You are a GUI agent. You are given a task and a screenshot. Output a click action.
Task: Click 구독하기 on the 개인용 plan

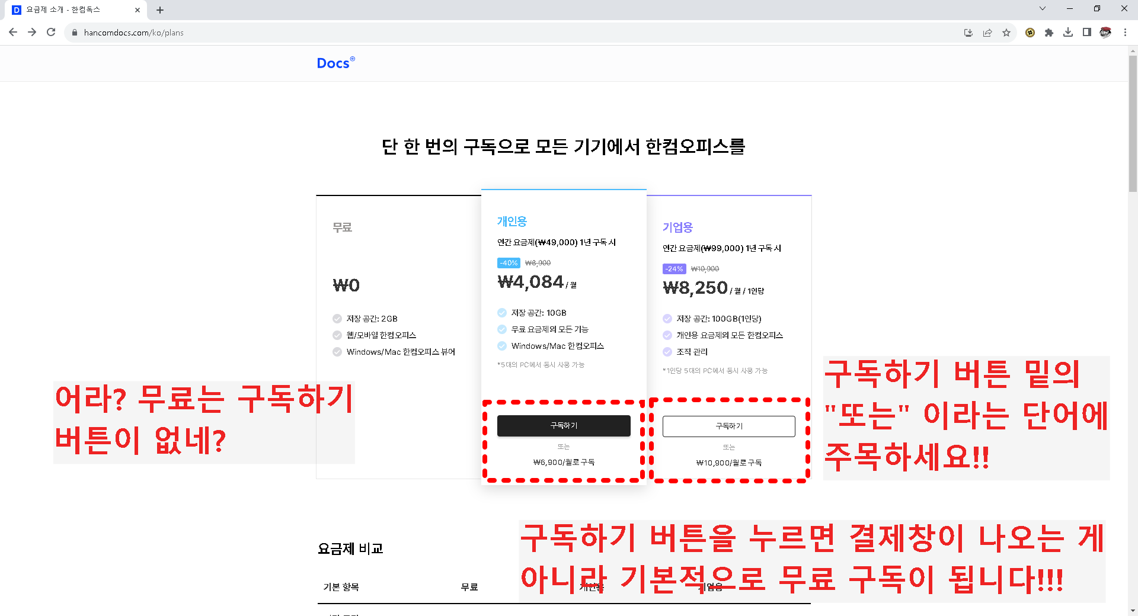click(x=563, y=425)
